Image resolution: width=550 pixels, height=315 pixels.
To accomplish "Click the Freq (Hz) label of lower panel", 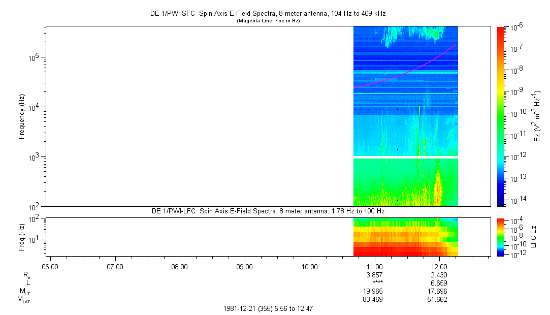I will point(22,236).
